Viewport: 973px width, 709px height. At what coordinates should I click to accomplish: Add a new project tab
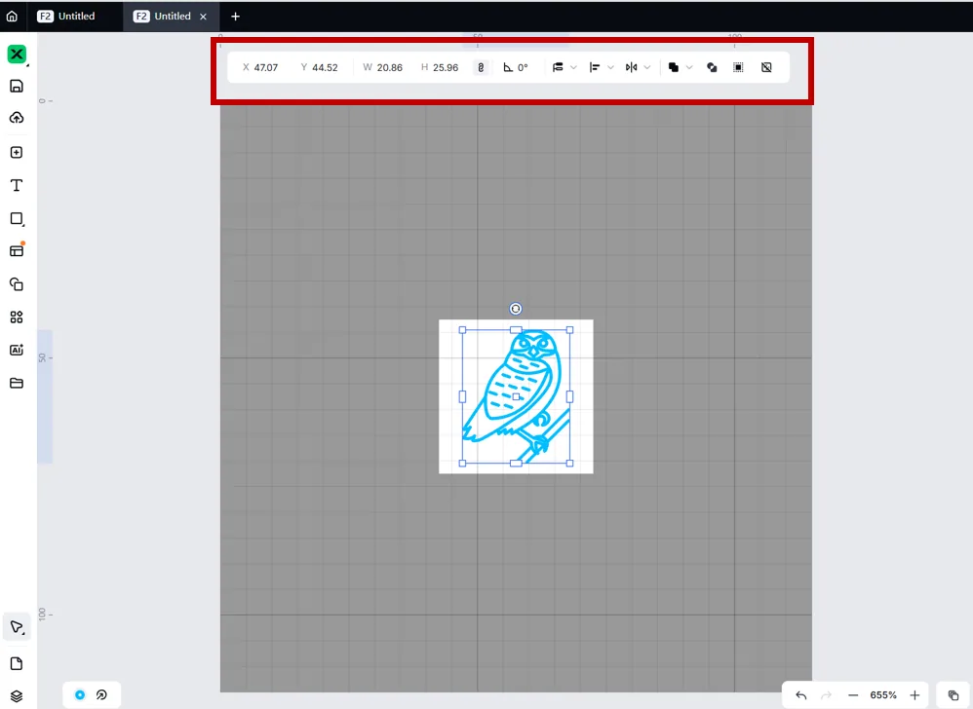(235, 17)
